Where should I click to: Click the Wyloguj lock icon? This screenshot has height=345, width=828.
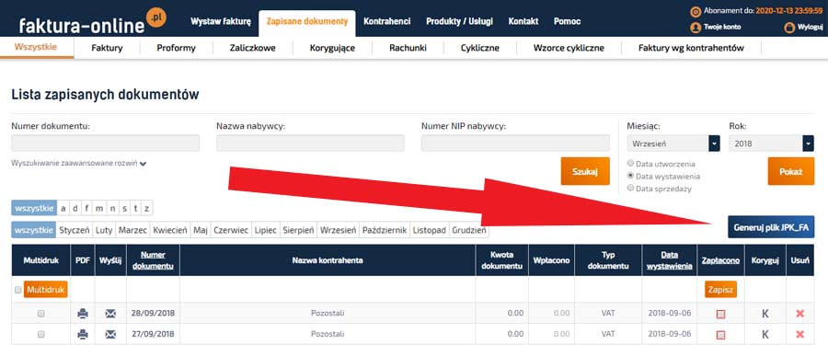pos(789,28)
